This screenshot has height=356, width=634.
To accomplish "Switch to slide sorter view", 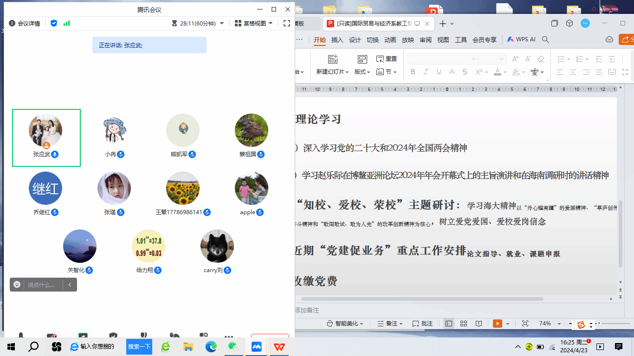I will coord(463,324).
